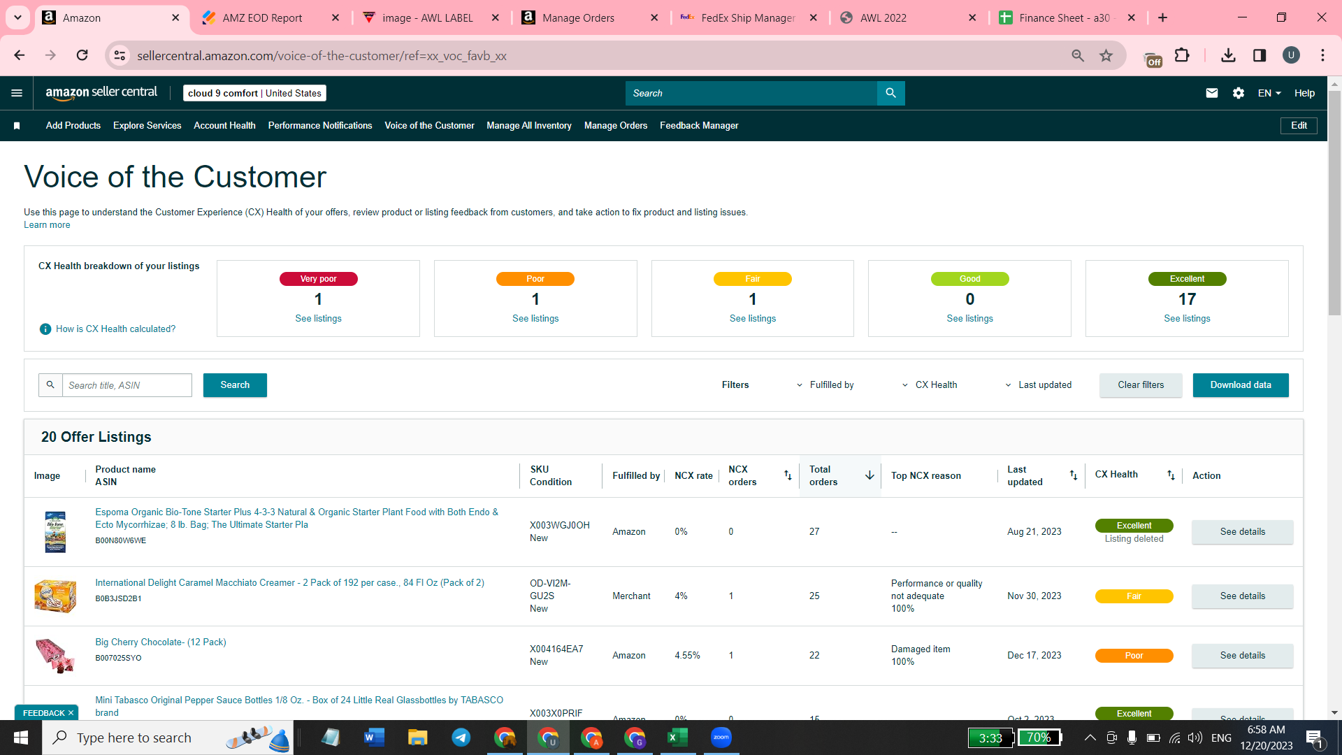Open Manage All Inventory menu item
1342x755 pixels.
pos(529,126)
